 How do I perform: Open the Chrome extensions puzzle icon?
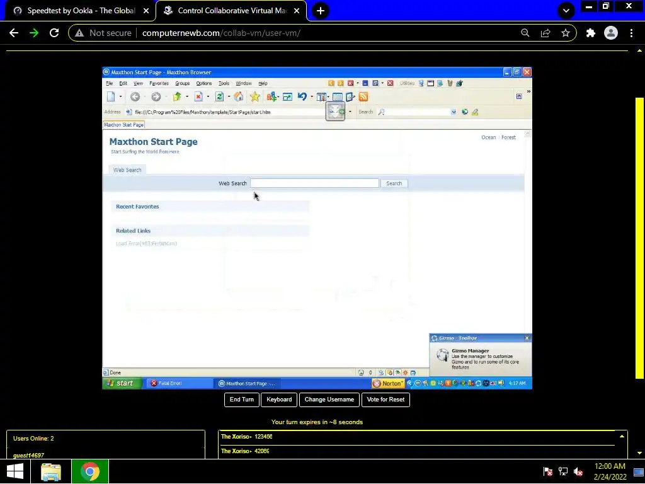[x=591, y=33]
